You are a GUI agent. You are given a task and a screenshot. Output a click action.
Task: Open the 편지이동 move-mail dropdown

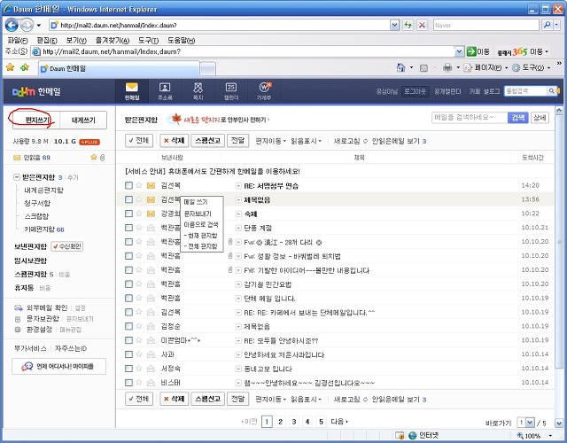coord(270,141)
